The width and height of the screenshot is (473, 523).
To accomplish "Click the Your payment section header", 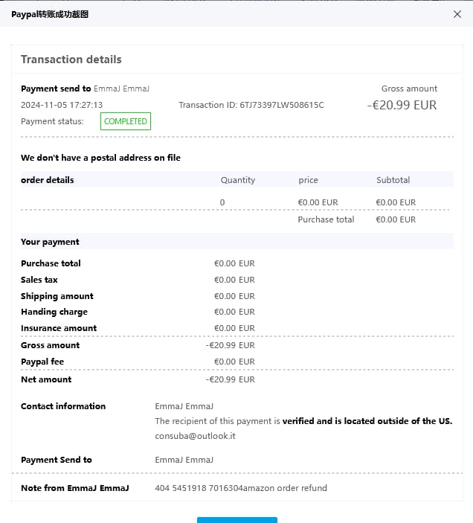I will (50, 242).
